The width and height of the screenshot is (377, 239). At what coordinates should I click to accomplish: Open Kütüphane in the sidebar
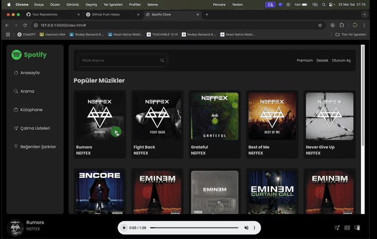pos(28,110)
